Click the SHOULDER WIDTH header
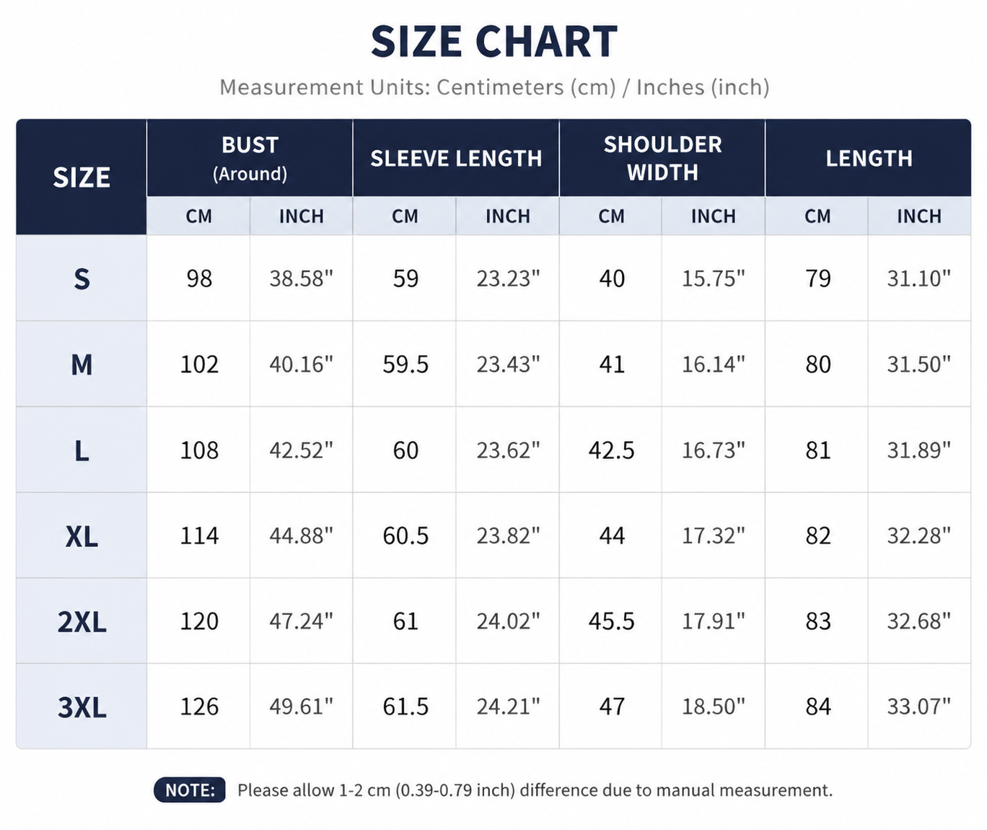This screenshot has width=987, height=830. 662,158
